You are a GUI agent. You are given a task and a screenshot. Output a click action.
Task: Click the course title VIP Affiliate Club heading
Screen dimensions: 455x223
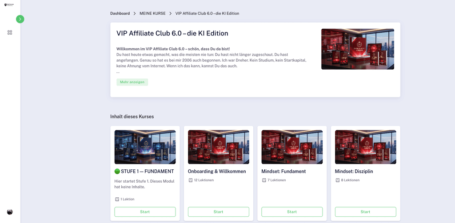tap(172, 33)
